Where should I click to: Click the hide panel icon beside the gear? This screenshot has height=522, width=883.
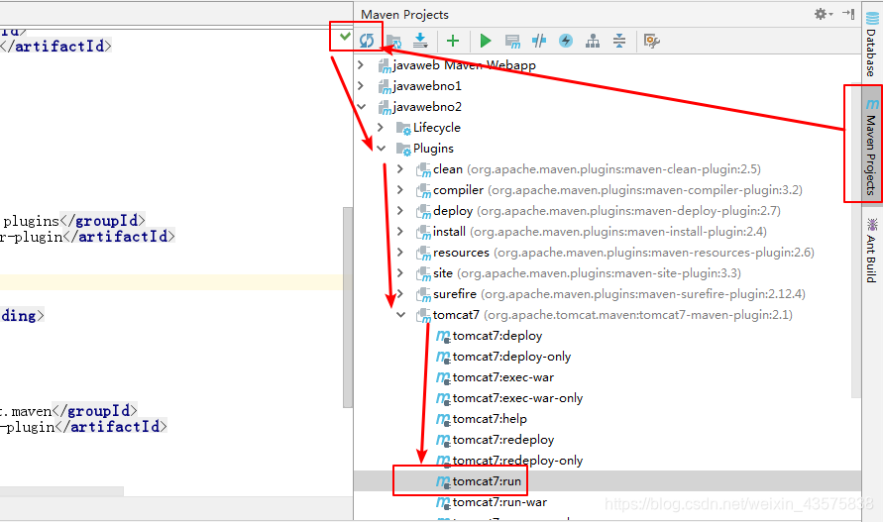pyautogui.click(x=848, y=14)
